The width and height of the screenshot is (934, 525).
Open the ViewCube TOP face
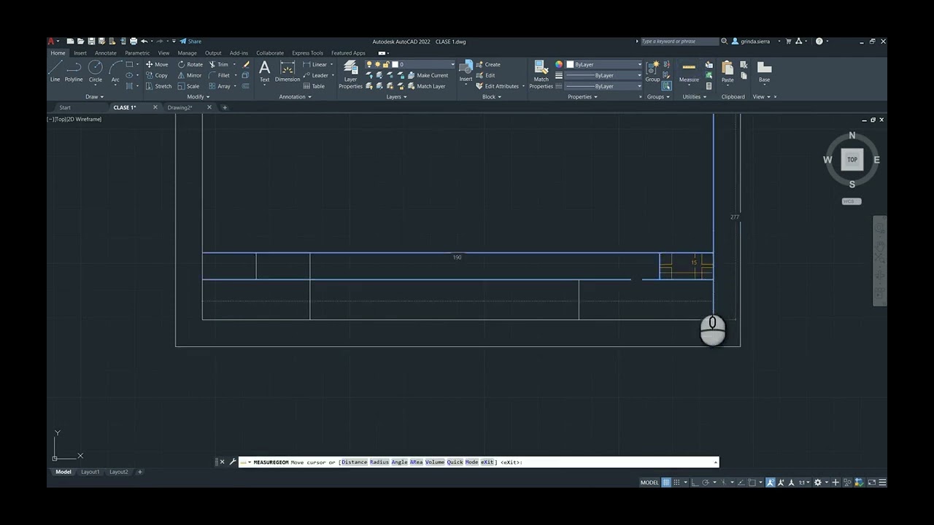click(x=852, y=160)
